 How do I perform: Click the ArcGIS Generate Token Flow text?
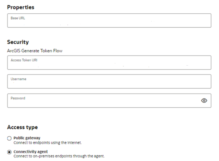coord(35,51)
